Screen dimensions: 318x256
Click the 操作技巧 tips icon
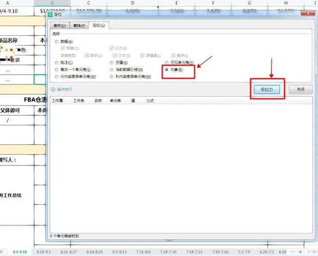pyautogui.click(x=53, y=90)
